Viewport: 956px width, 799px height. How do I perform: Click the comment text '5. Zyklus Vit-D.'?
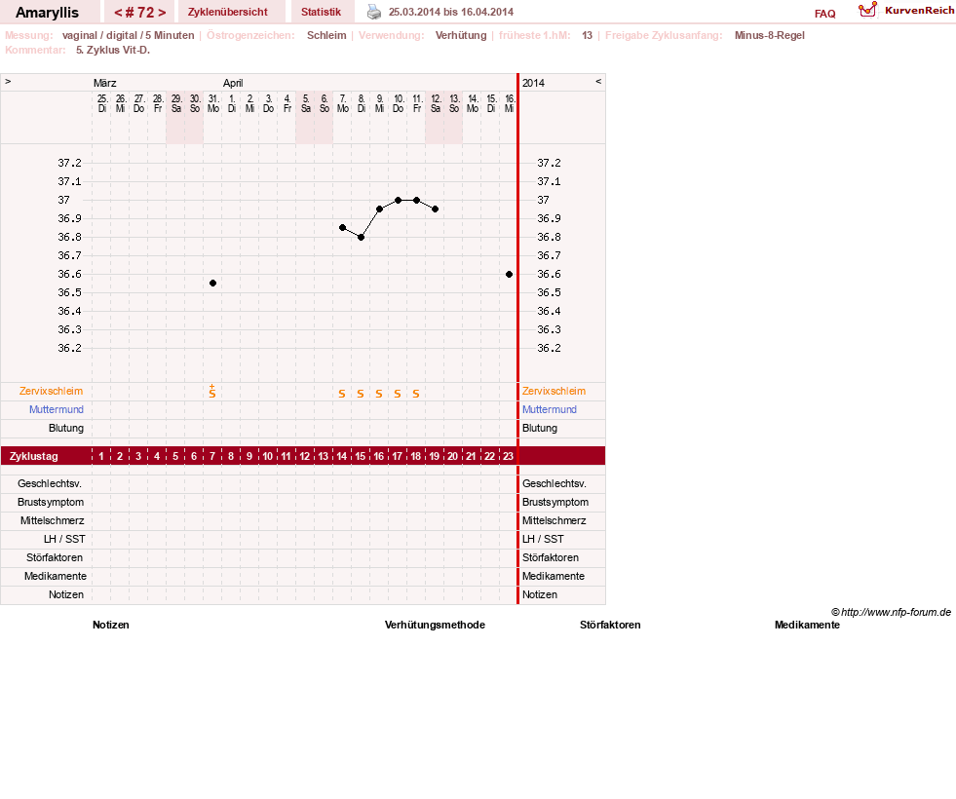click(x=113, y=50)
